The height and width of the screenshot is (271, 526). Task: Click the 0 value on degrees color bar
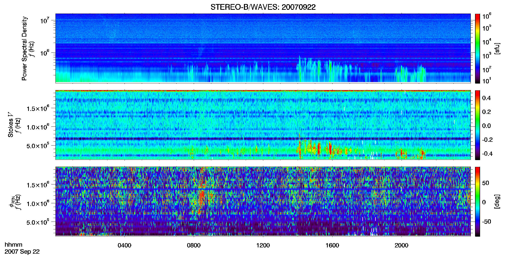[x=484, y=202]
